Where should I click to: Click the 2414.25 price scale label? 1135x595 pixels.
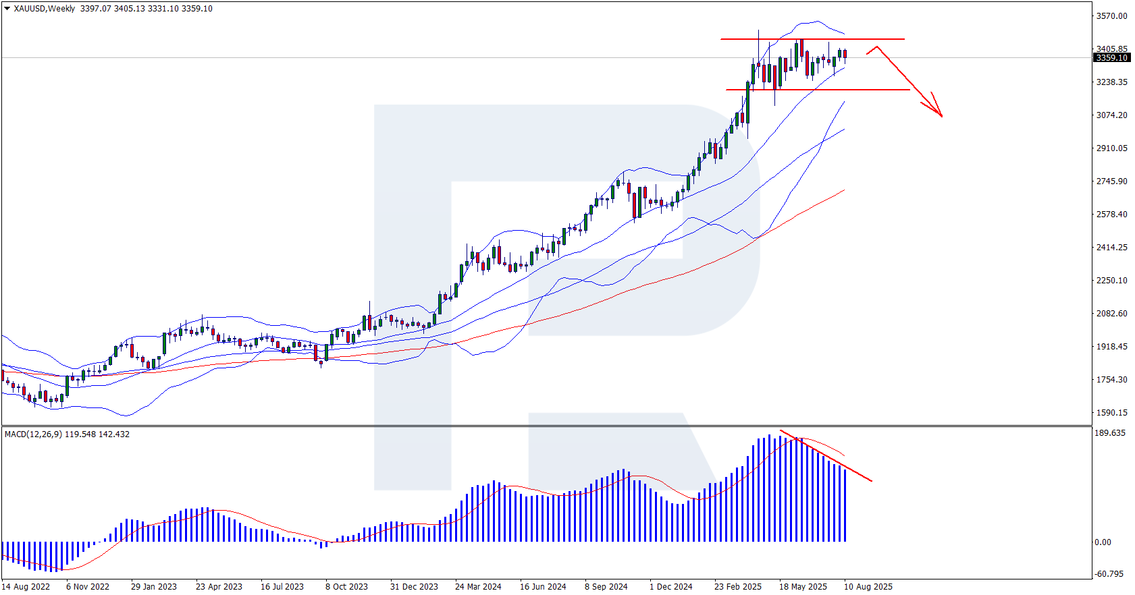[1111, 248]
